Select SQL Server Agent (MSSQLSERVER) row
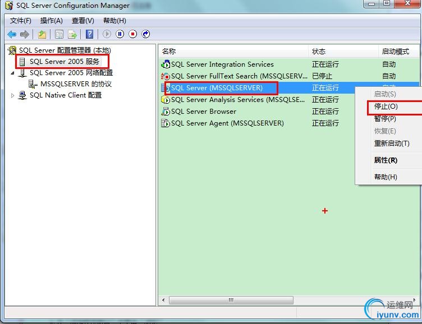This screenshot has width=422, height=324. coord(257,123)
